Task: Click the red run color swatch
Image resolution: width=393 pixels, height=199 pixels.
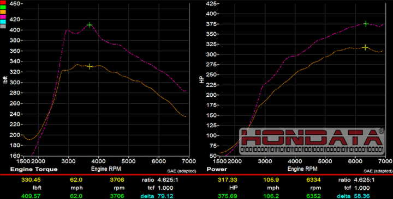Action: (x=3, y=3)
